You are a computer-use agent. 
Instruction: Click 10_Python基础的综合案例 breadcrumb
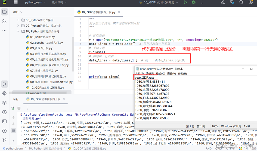pyautogui.click(x=45, y=149)
